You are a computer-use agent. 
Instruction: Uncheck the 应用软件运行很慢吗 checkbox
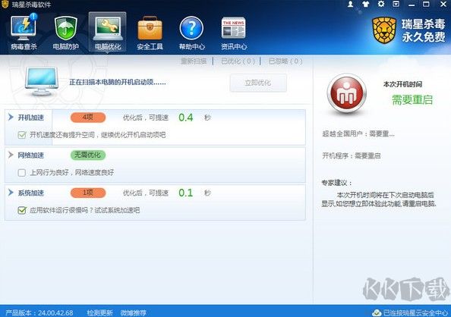(x=22, y=210)
